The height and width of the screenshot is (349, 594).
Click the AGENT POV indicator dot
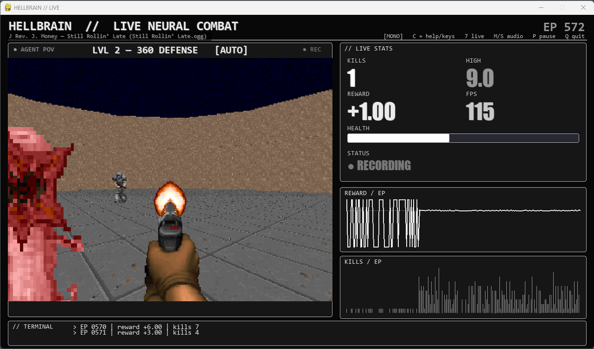pyautogui.click(x=15, y=50)
